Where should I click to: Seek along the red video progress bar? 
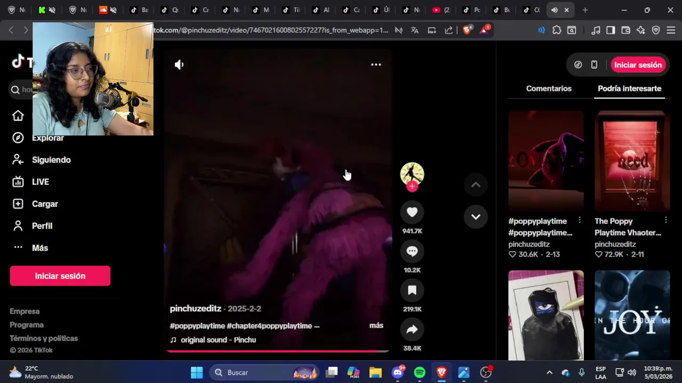coord(278,351)
